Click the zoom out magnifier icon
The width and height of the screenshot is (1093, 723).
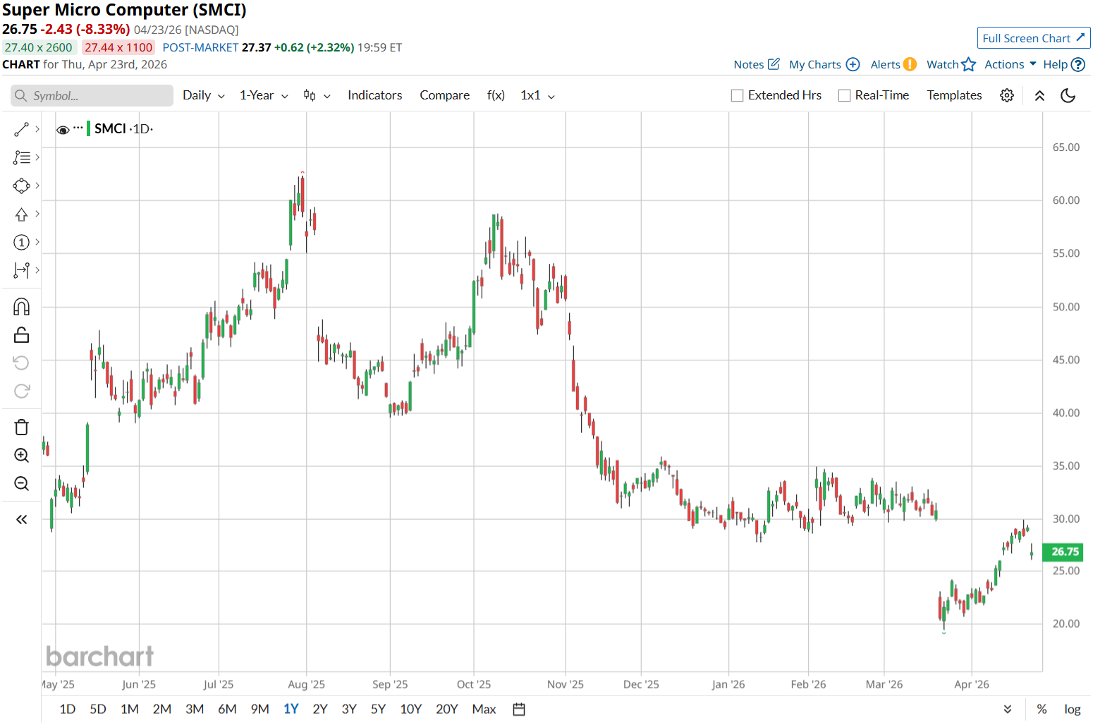point(21,484)
